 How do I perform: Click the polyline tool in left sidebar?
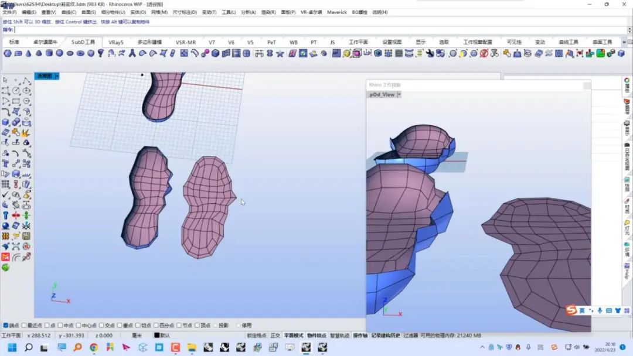pyautogui.click(x=26, y=80)
